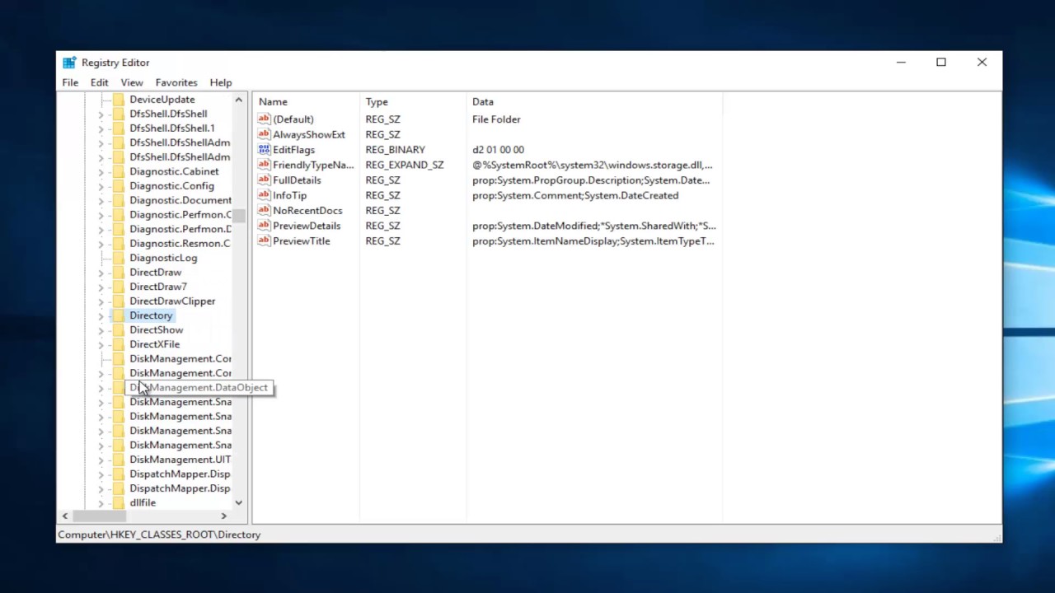Click the DeviceUpdate folder icon
1055x593 pixels.
pos(118,100)
